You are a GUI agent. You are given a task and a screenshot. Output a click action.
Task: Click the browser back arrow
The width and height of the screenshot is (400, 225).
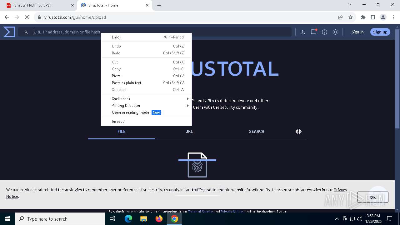coord(7,17)
